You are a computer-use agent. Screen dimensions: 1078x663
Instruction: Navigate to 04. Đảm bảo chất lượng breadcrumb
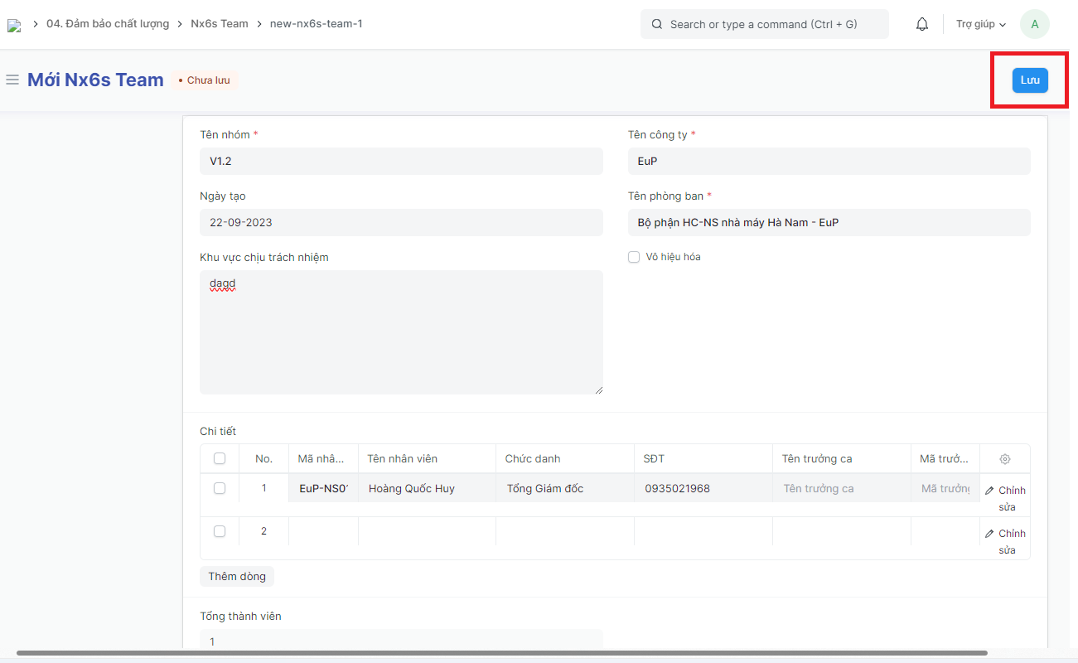pos(108,24)
